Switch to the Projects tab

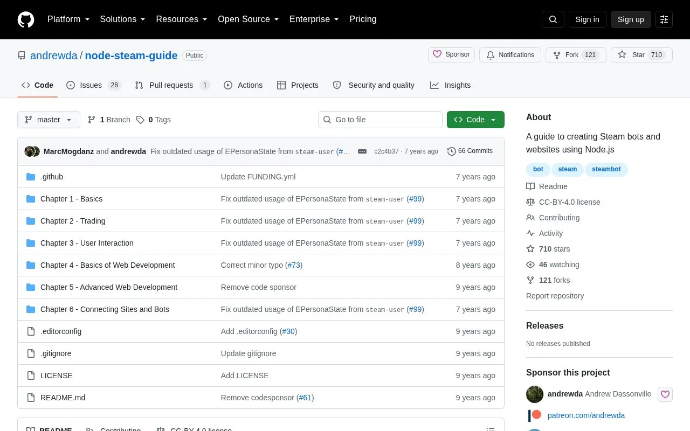click(298, 85)
